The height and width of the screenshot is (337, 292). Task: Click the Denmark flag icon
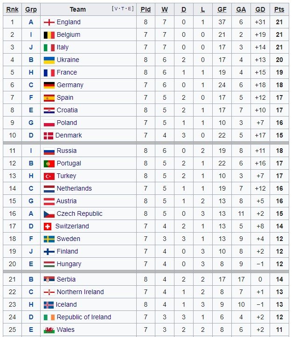click(48, 135)
